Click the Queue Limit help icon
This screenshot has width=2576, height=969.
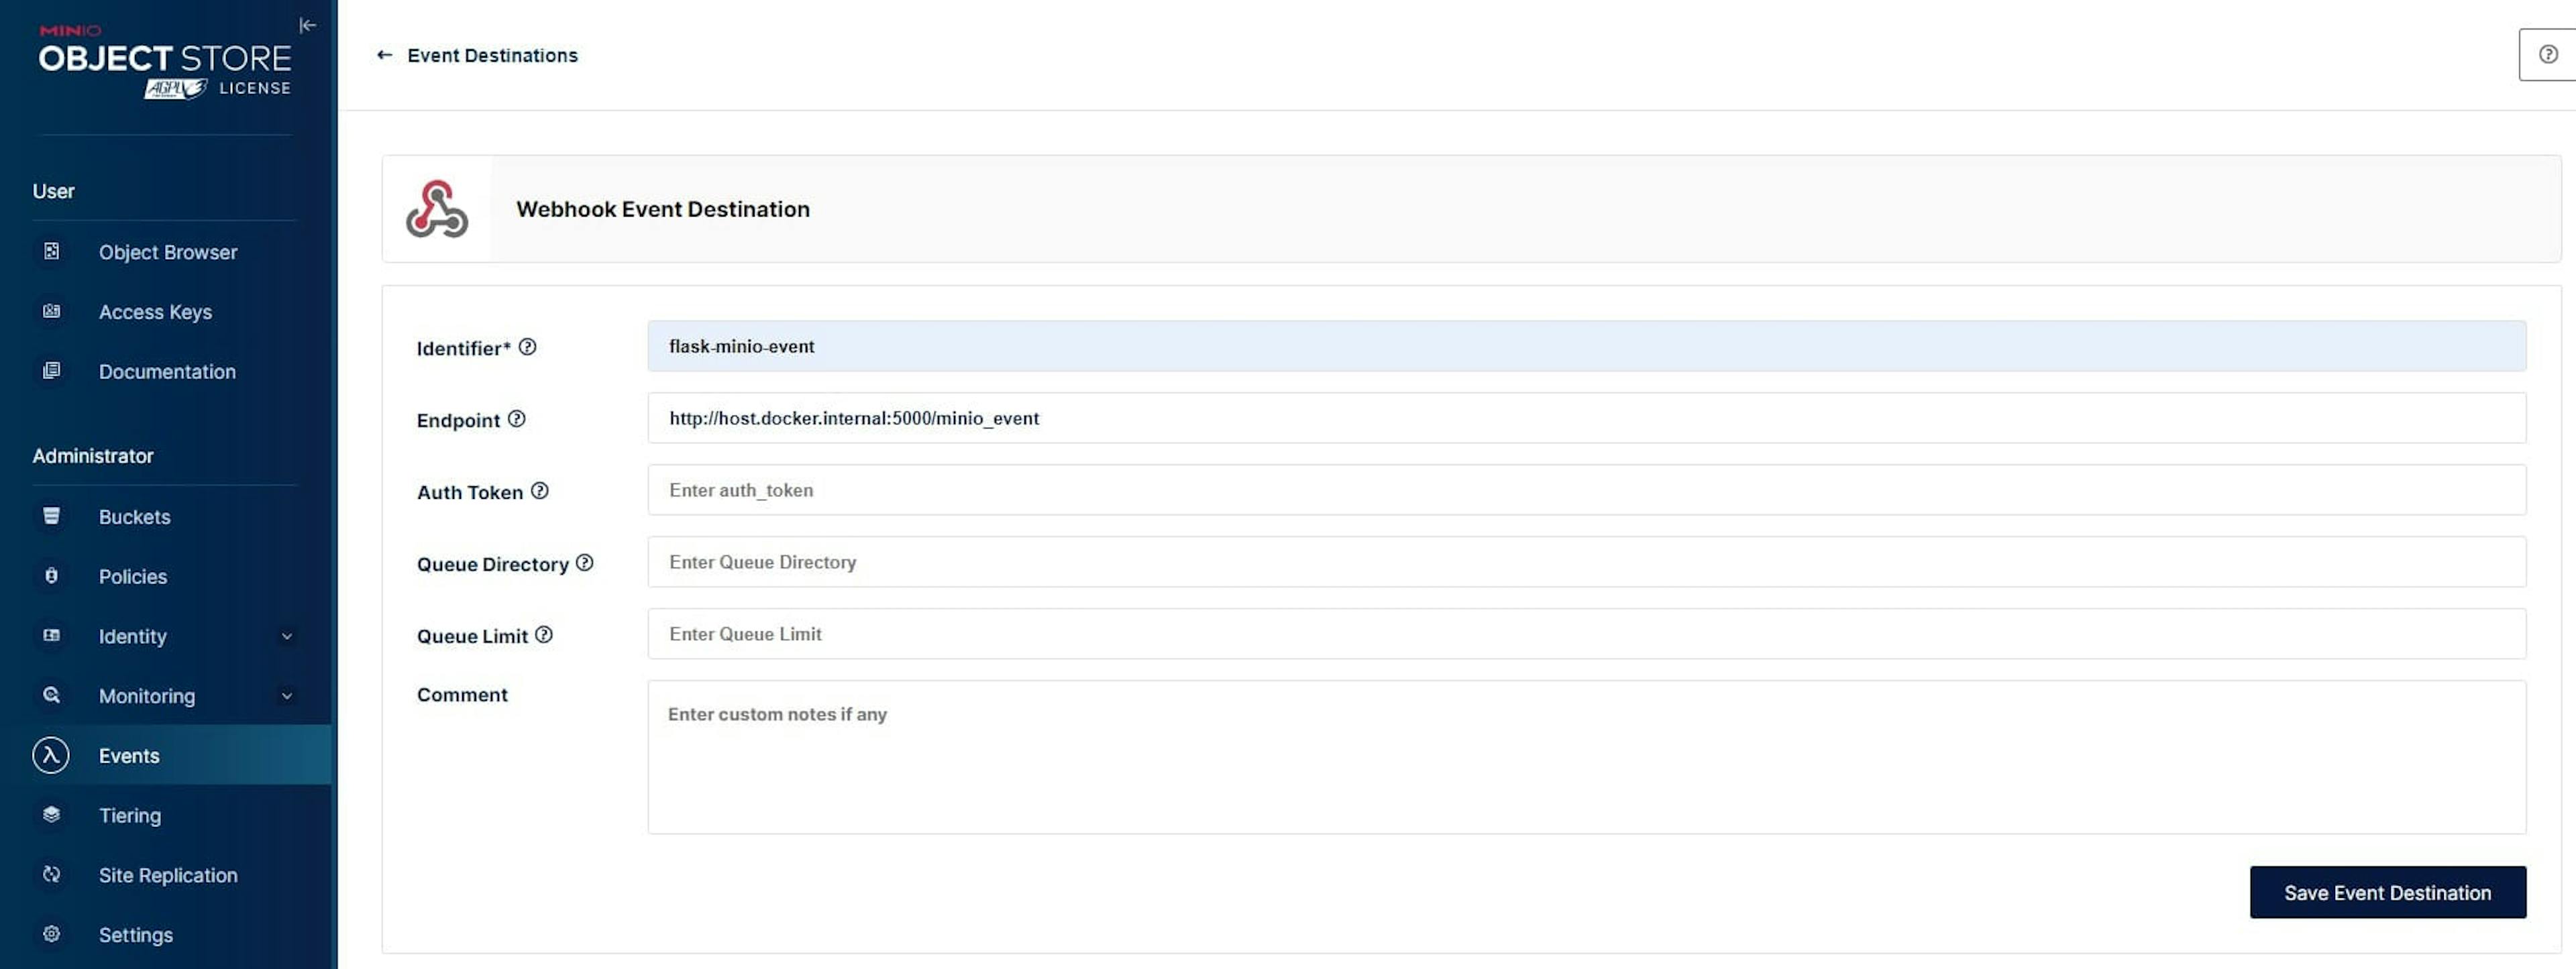tap(544, 635)
